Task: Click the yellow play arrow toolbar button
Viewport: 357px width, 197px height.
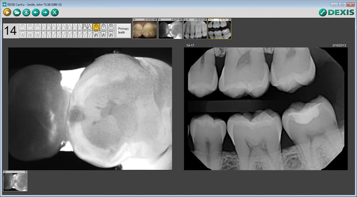Action: (7, 12)
